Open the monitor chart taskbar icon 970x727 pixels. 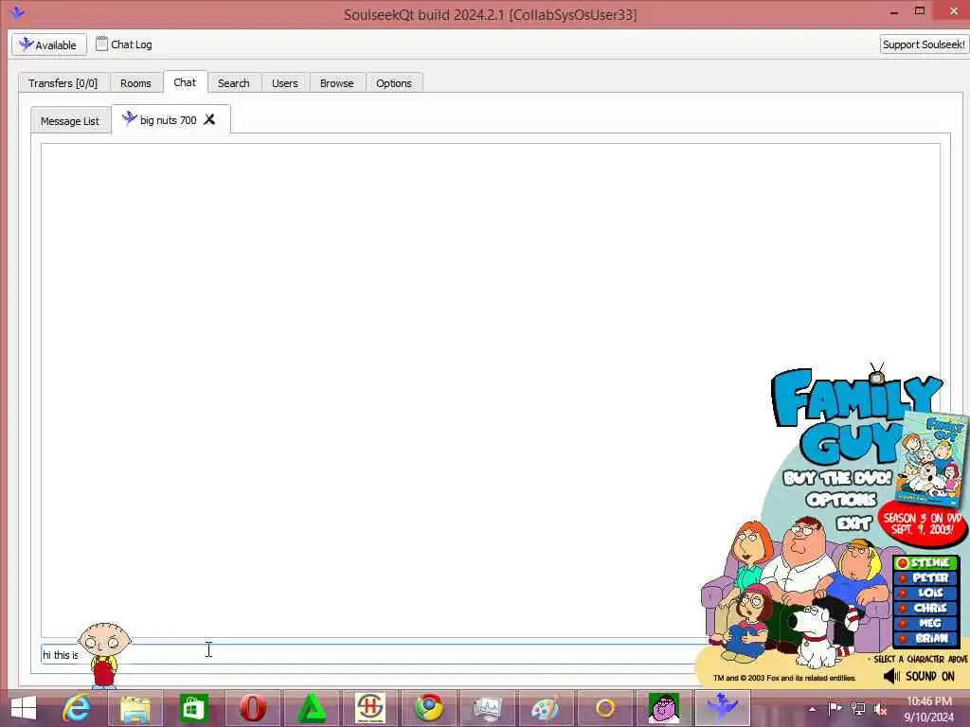pos(488,708)
